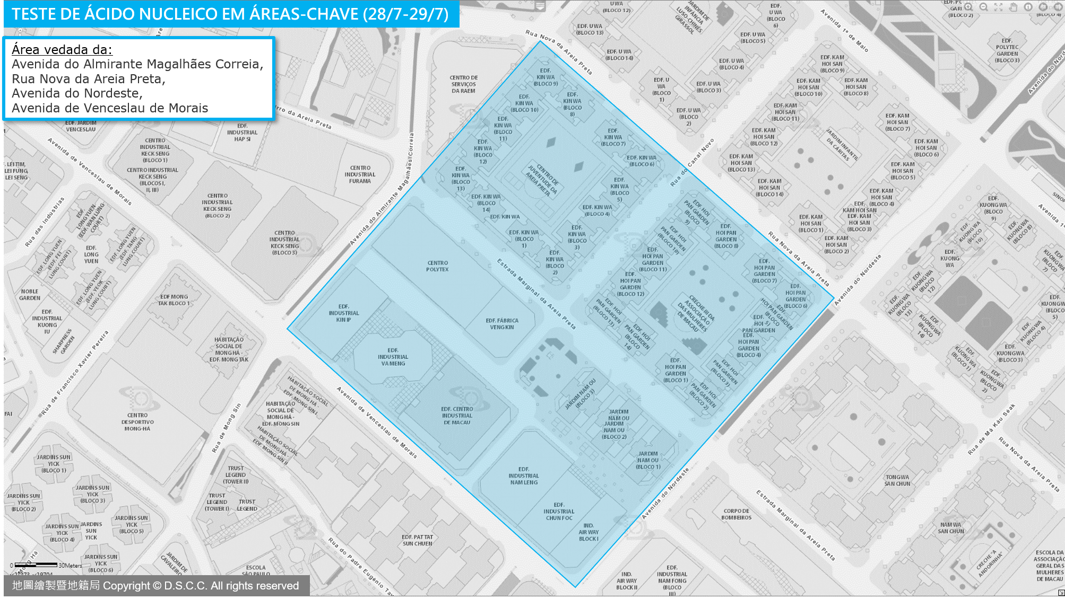This screenshot has height=599, width=1065.
Task: Click the zoom in magnifier icon
Action: 969,7
